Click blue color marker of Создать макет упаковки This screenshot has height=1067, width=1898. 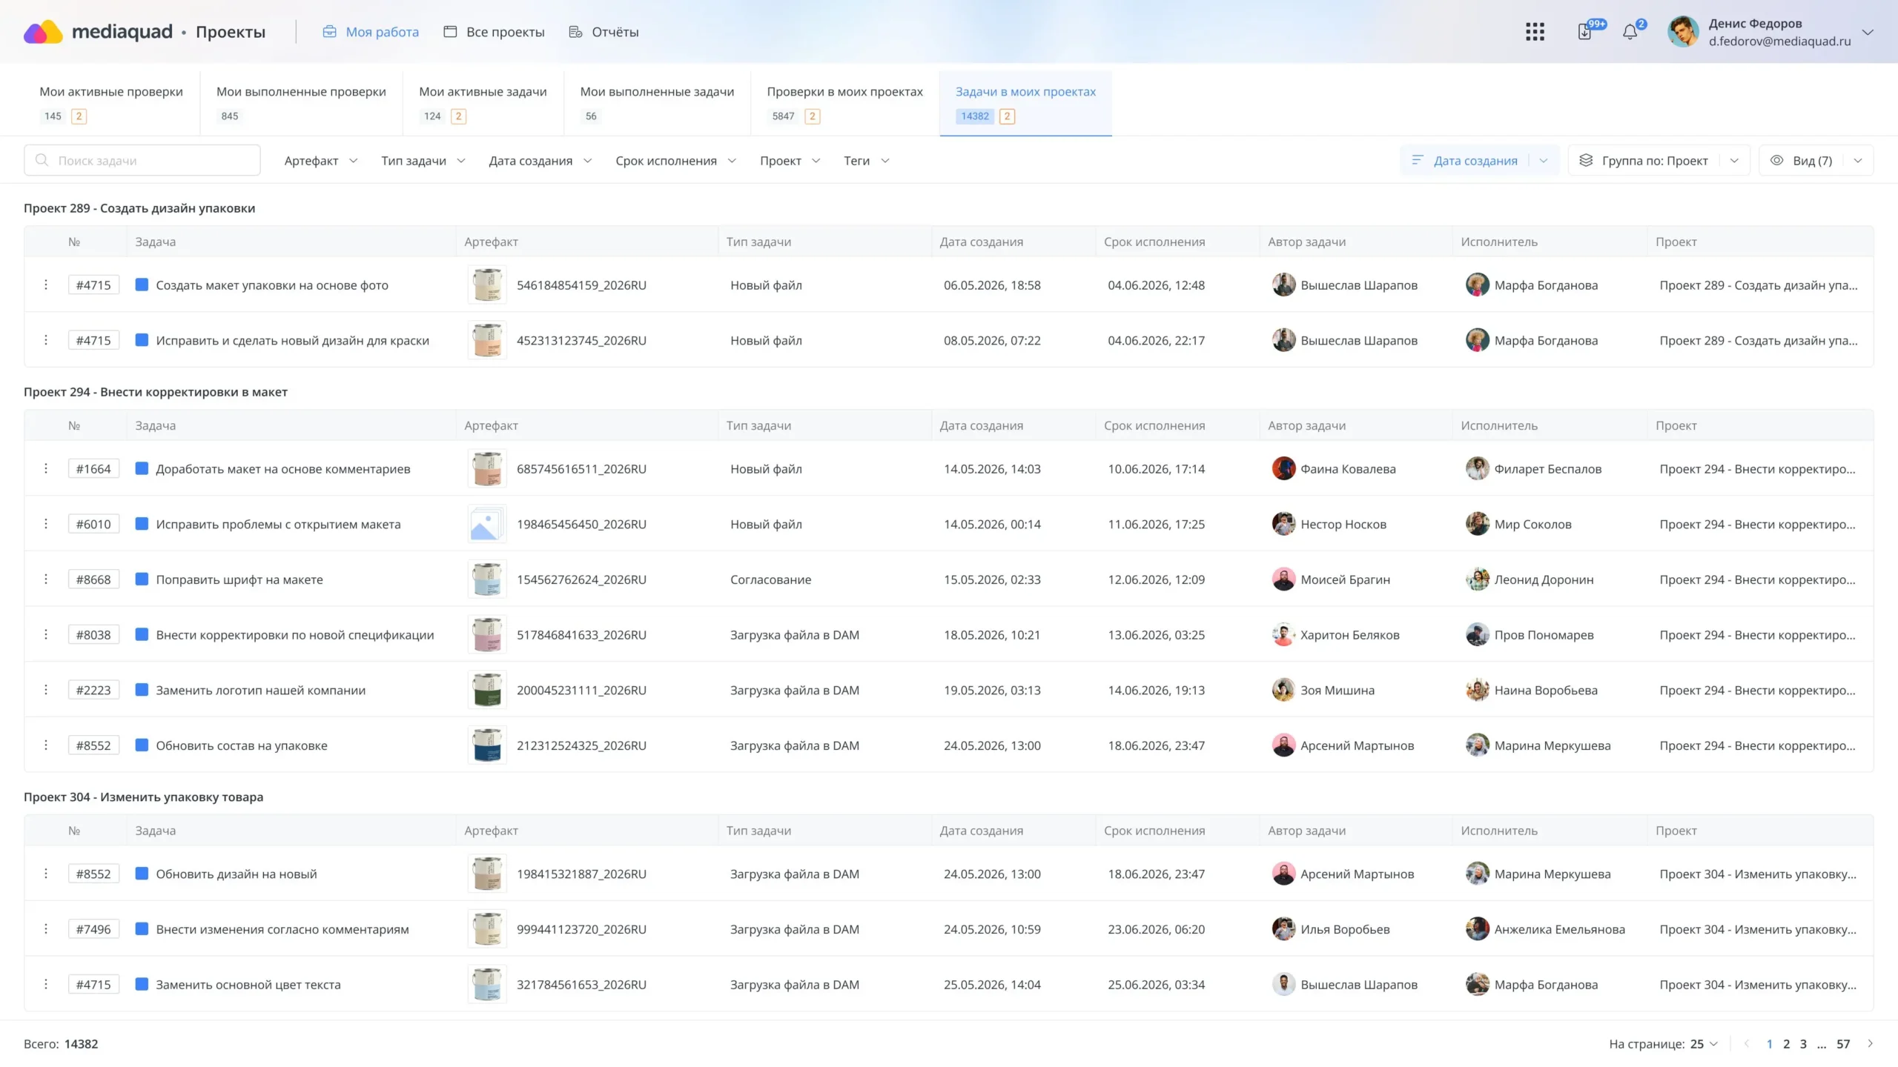click(142, 285)
